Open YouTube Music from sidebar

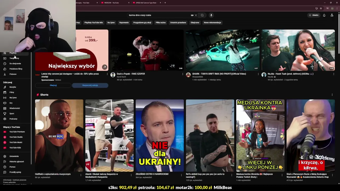16,142
